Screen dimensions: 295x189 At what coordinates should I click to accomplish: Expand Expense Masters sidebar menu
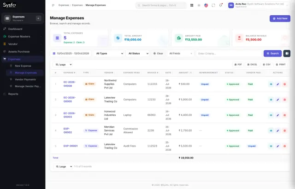point(23,36)
